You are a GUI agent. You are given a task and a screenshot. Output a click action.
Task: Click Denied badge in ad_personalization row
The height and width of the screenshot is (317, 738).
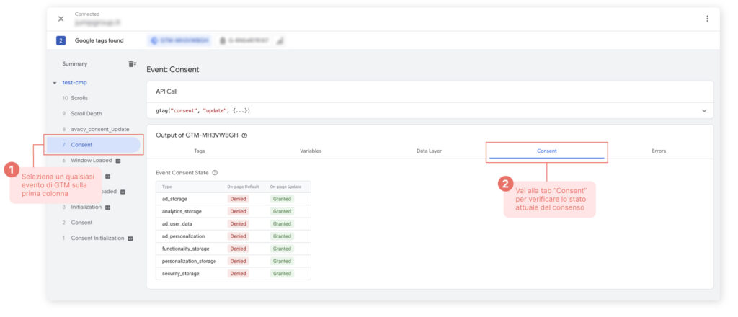pos(238,236)
